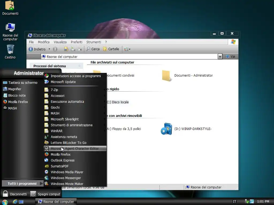The height and width of the screenshot is (205, 274).
Task: Open the Visualizza menu
Action: pos(60,42)
